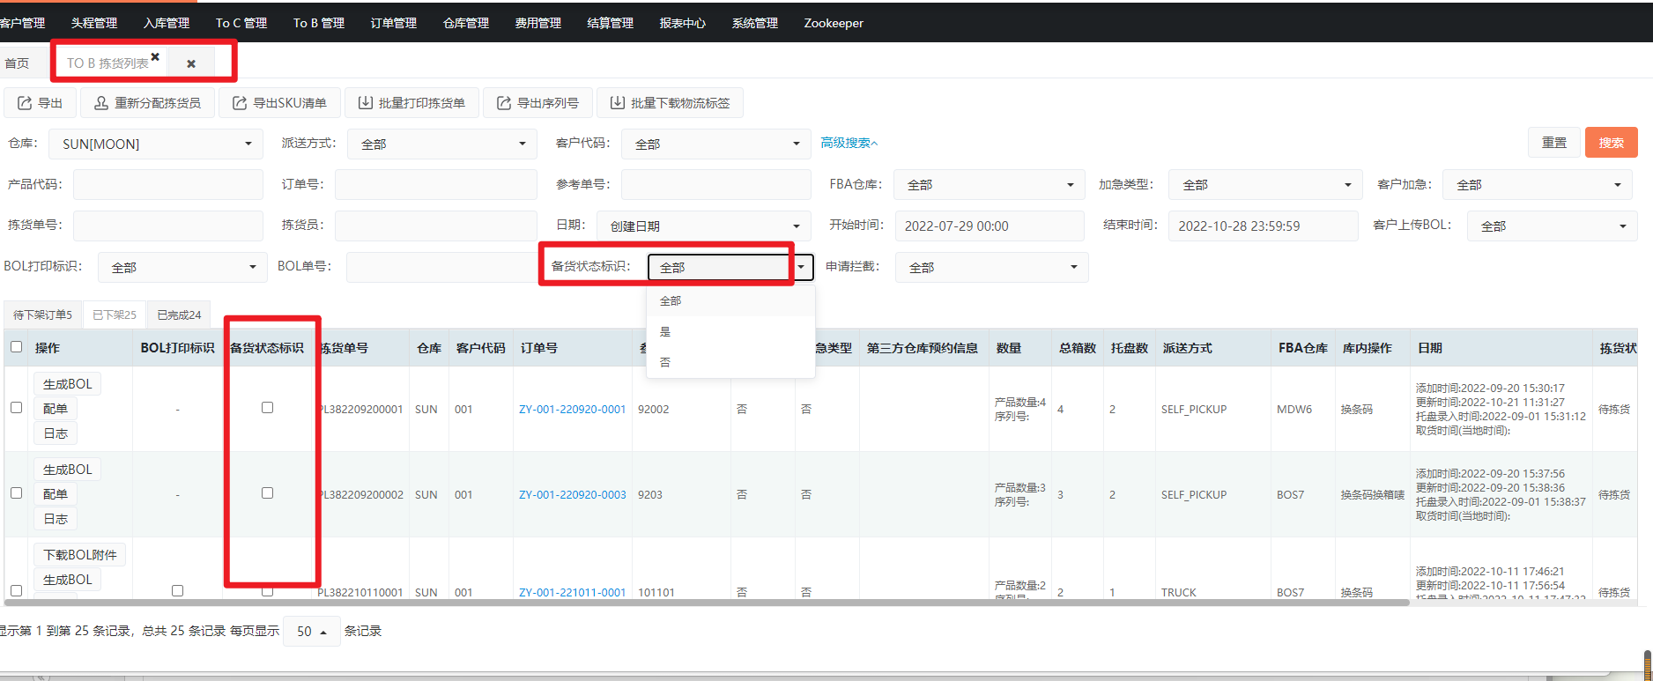The height and width of the screenshot is (681, 1653).
Task: Open the 客户加急 dropdown
Action: pos(1538,185)
